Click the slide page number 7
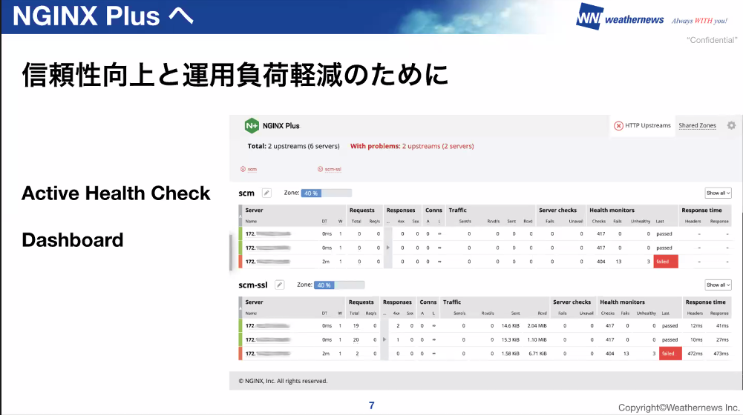Viewport: 743px width, 415px height. point(371,405)
